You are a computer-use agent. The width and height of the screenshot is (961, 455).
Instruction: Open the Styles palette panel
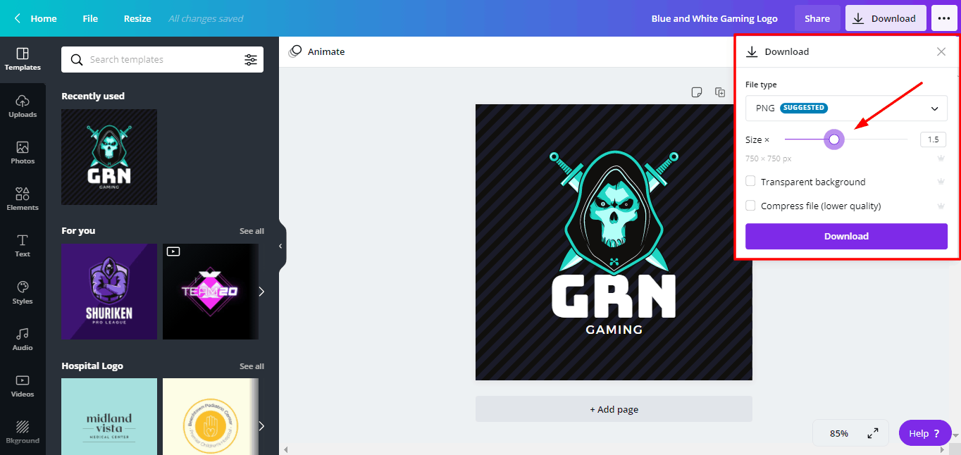tap(23, 292)
